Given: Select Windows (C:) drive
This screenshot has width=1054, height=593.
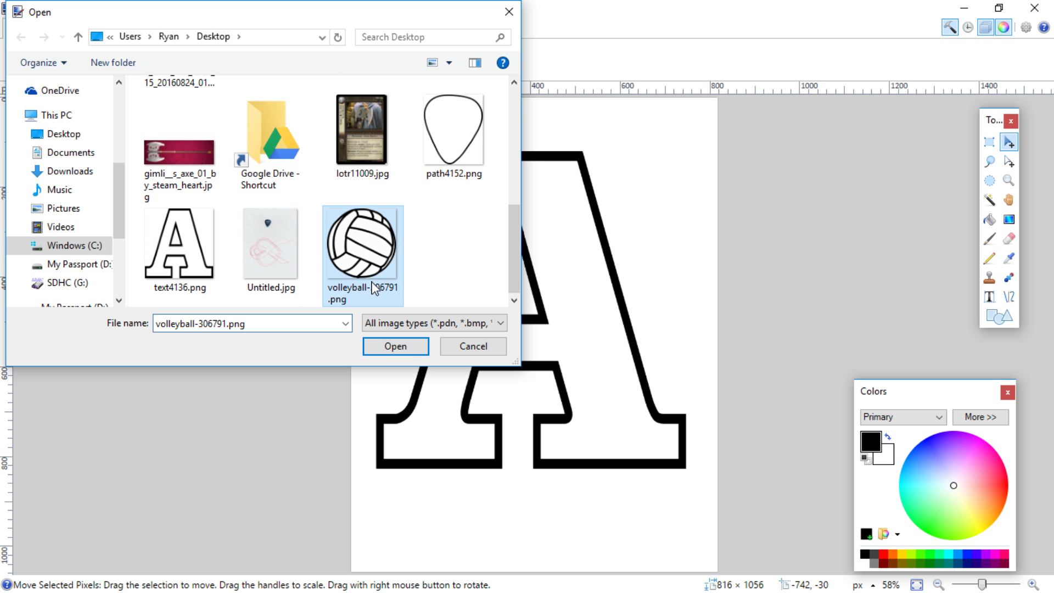Looking at the screenshot, I should tap(74, 245).
